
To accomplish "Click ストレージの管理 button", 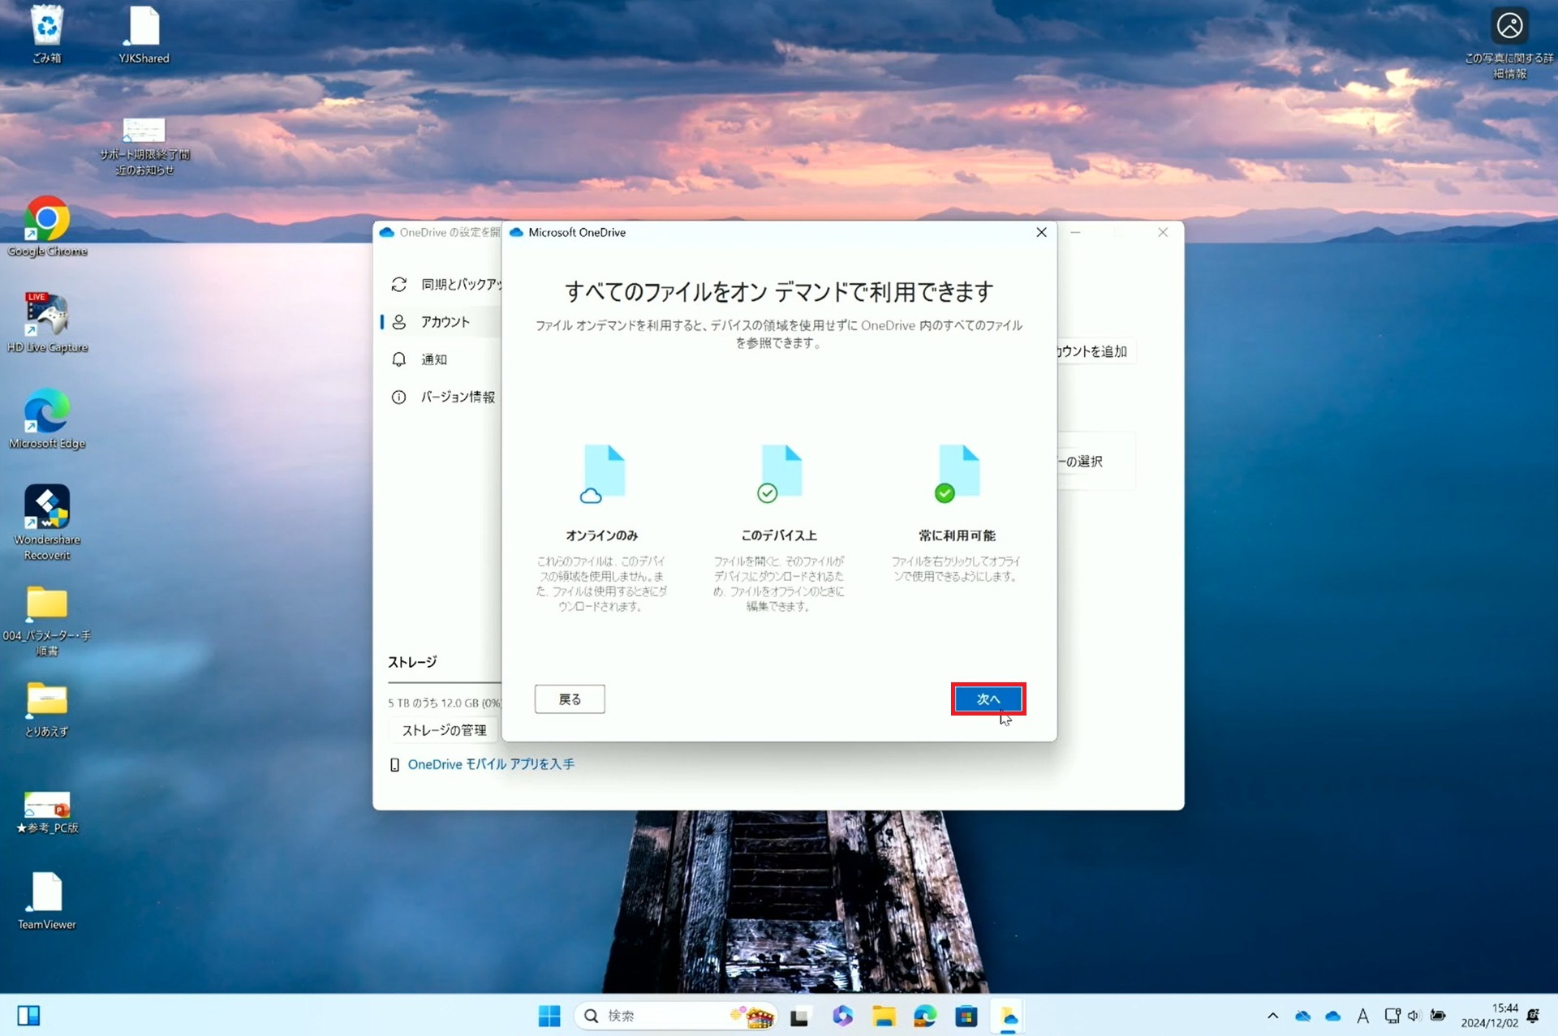I will (444, 730).
